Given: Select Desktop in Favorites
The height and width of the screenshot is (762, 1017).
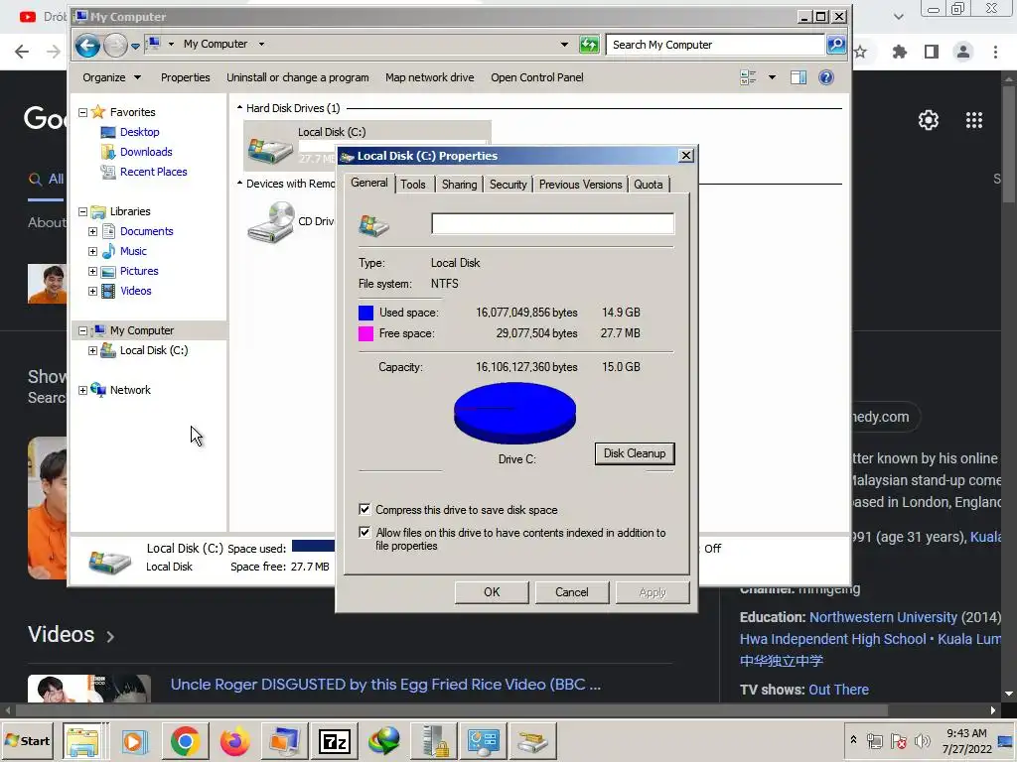Looking at the screenshot, I should tap(139, 132).
